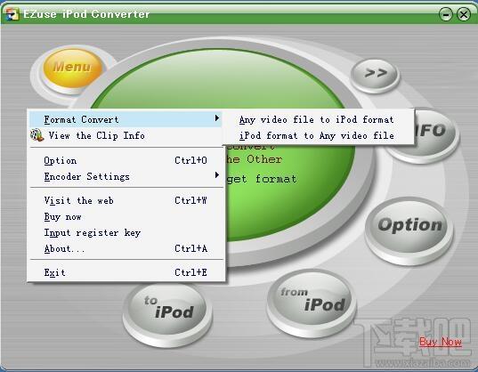This screenshot has height=372, width=478.
Task: Choose Visit the web menu item
Action: click(x=126, y=200)
